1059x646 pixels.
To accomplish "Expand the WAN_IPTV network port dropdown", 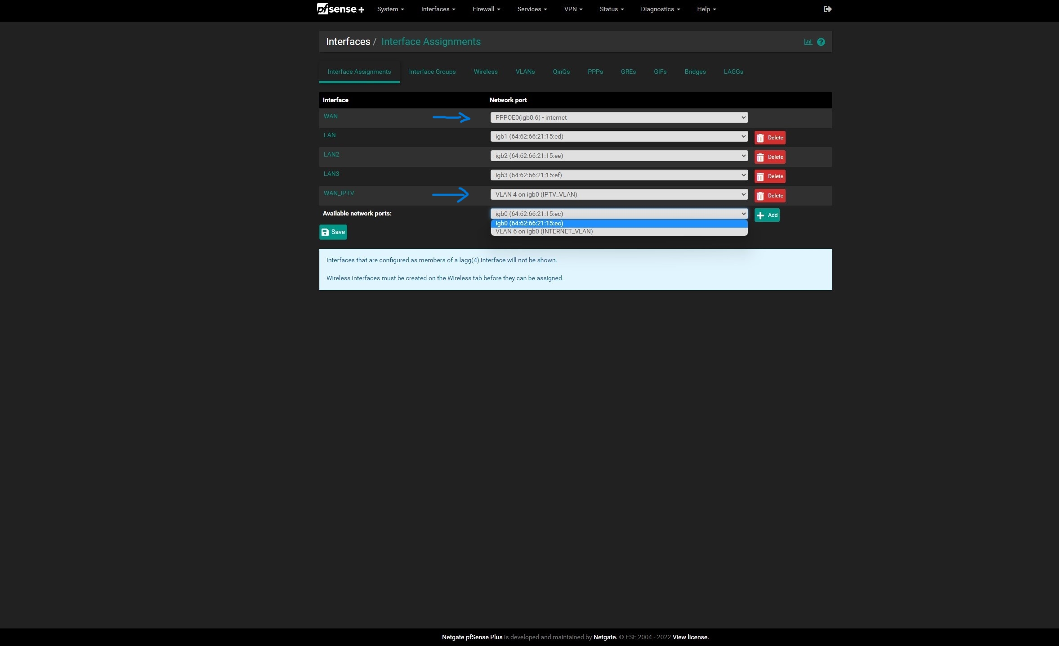I will (619, 194).
